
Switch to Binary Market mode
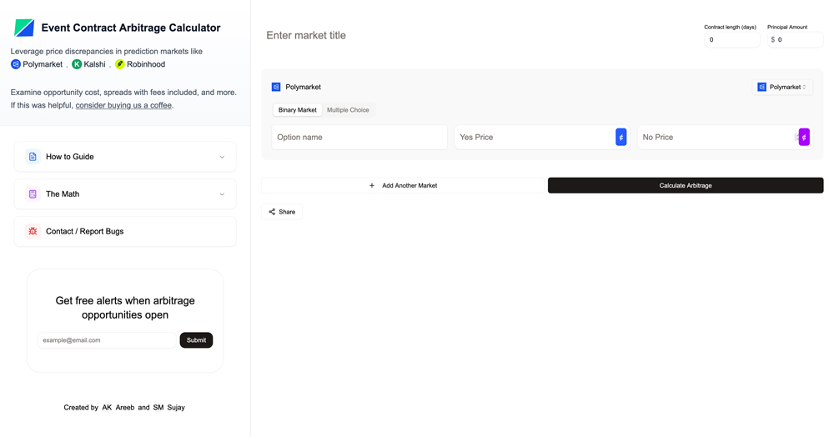click(x=298, y=110)
